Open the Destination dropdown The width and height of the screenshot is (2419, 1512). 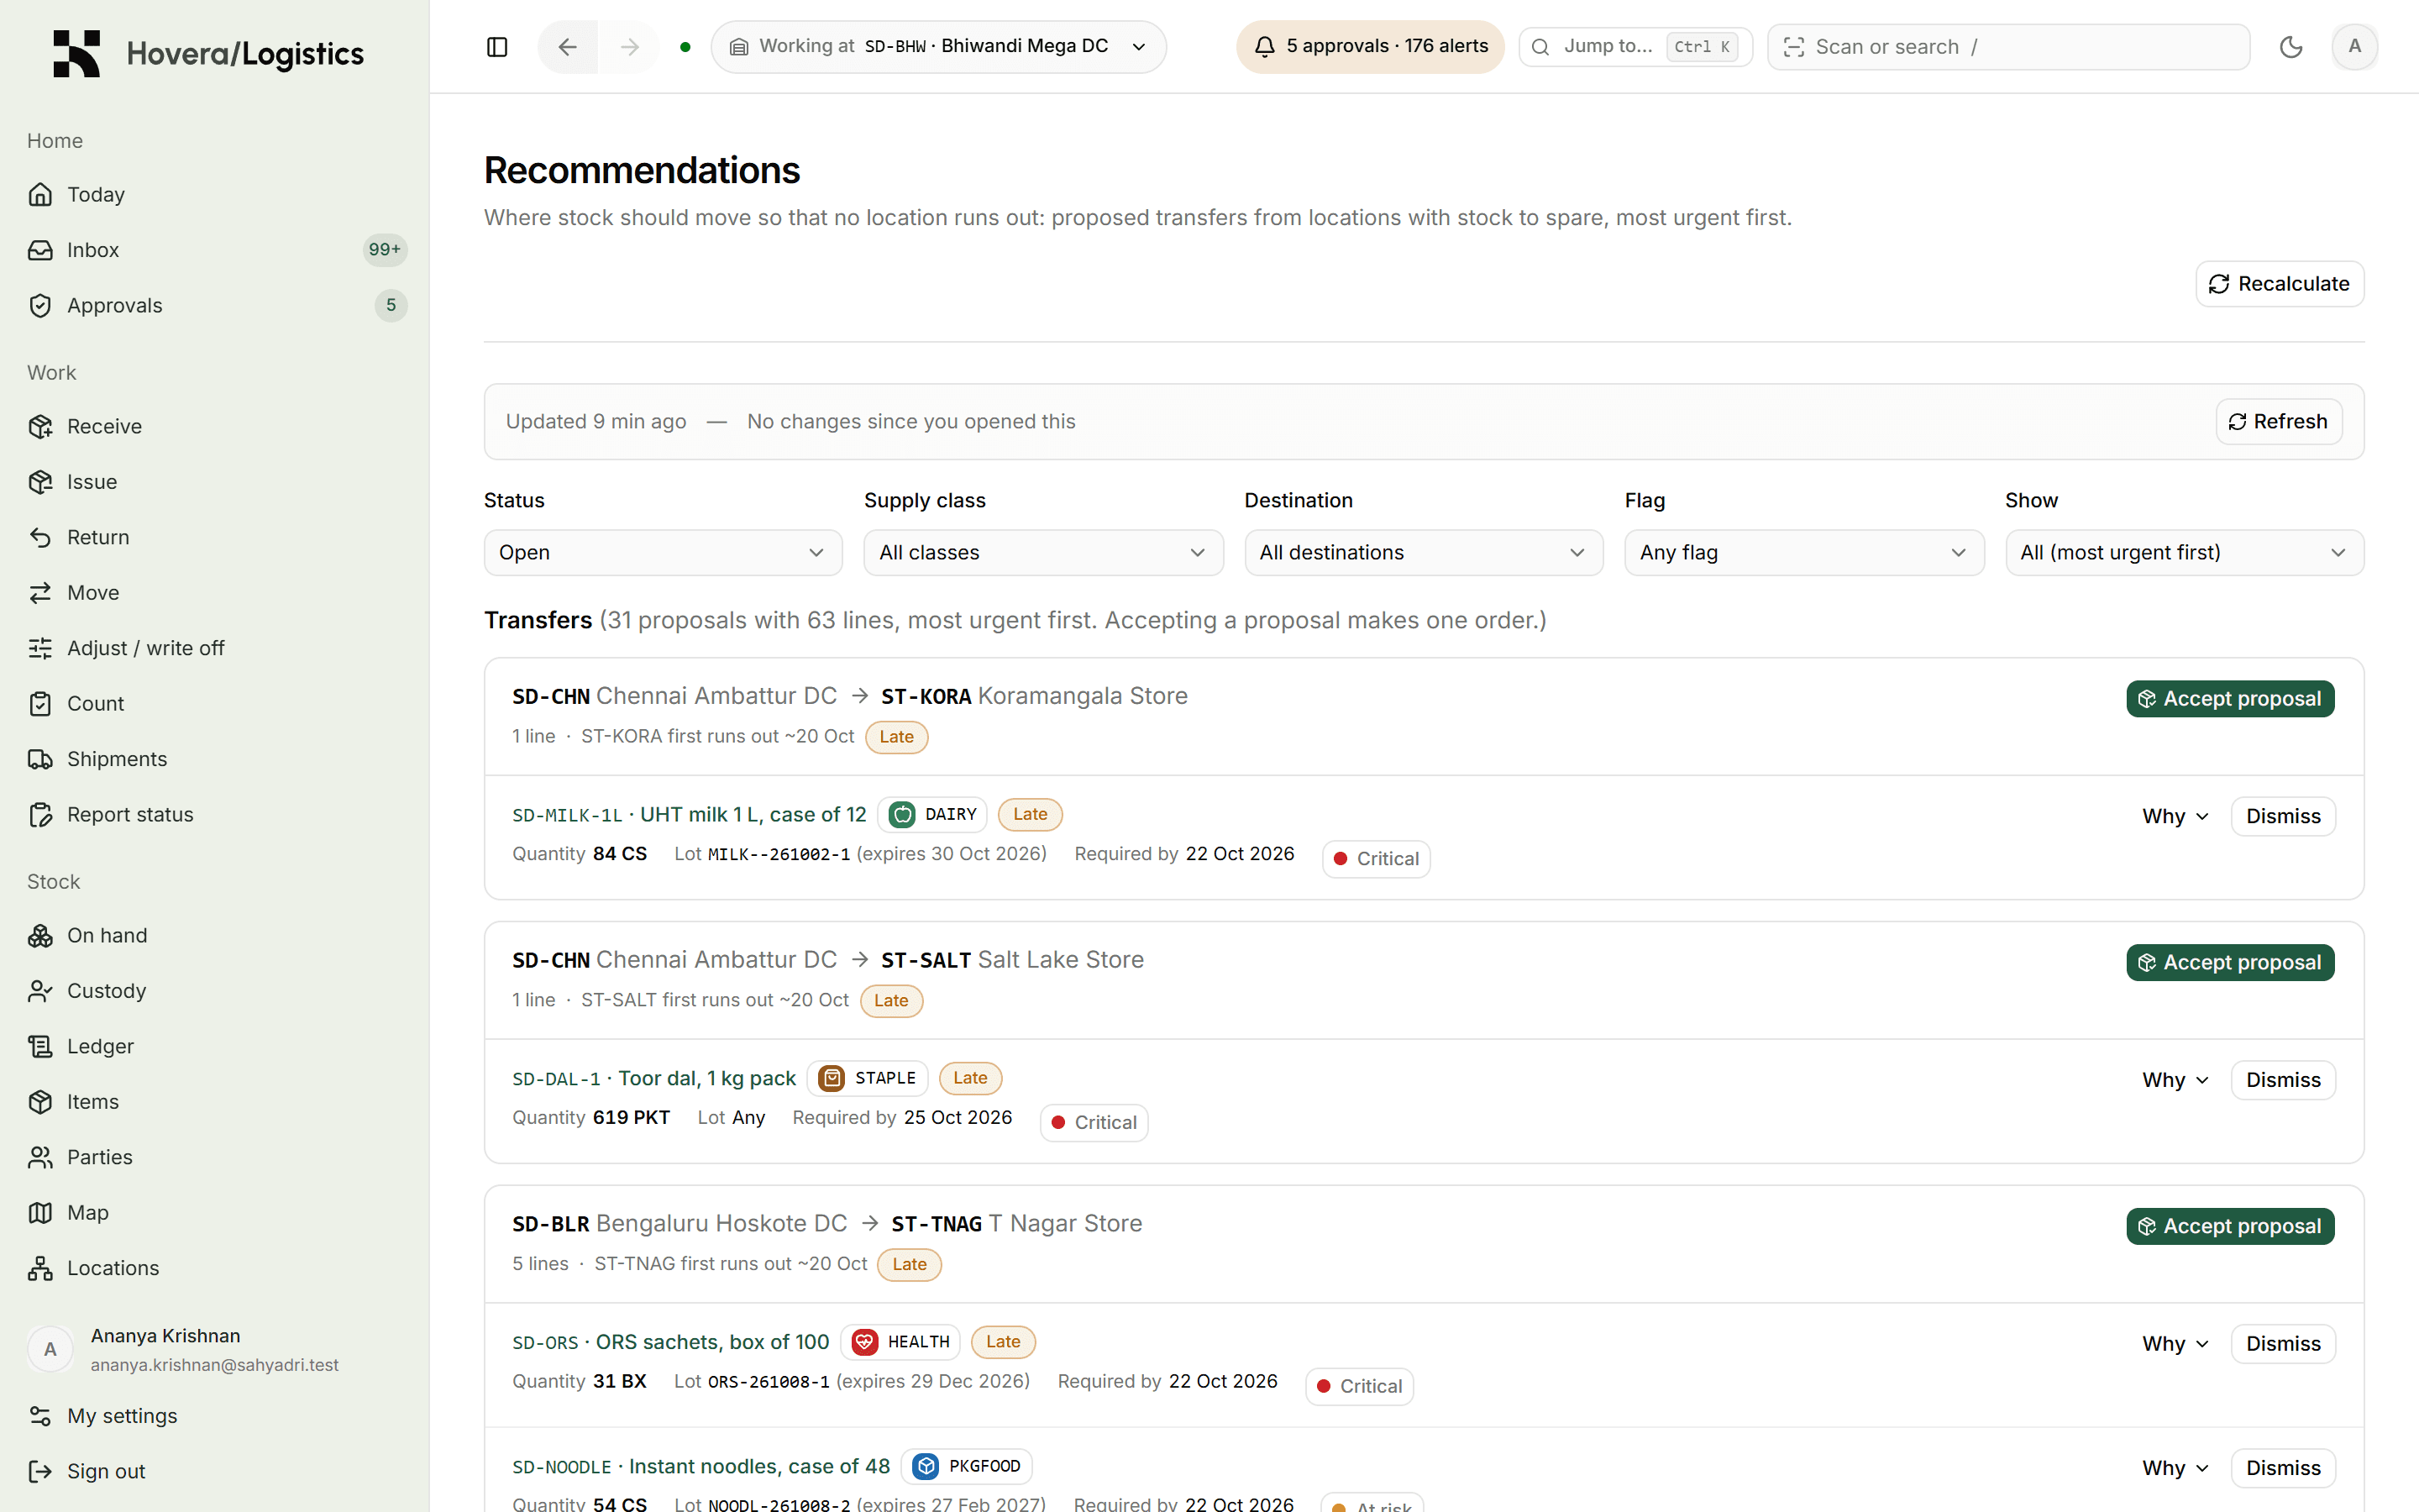coord(1424,552)
